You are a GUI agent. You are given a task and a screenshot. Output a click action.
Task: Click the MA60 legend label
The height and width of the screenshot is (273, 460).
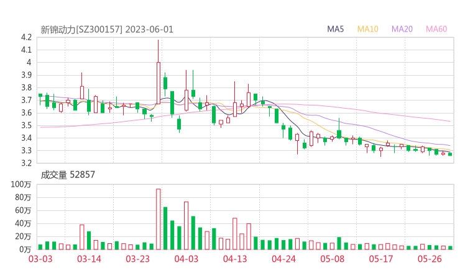coord(436,29)
